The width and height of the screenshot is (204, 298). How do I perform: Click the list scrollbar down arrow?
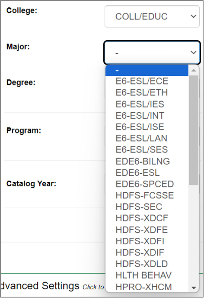tap(194, 288)
